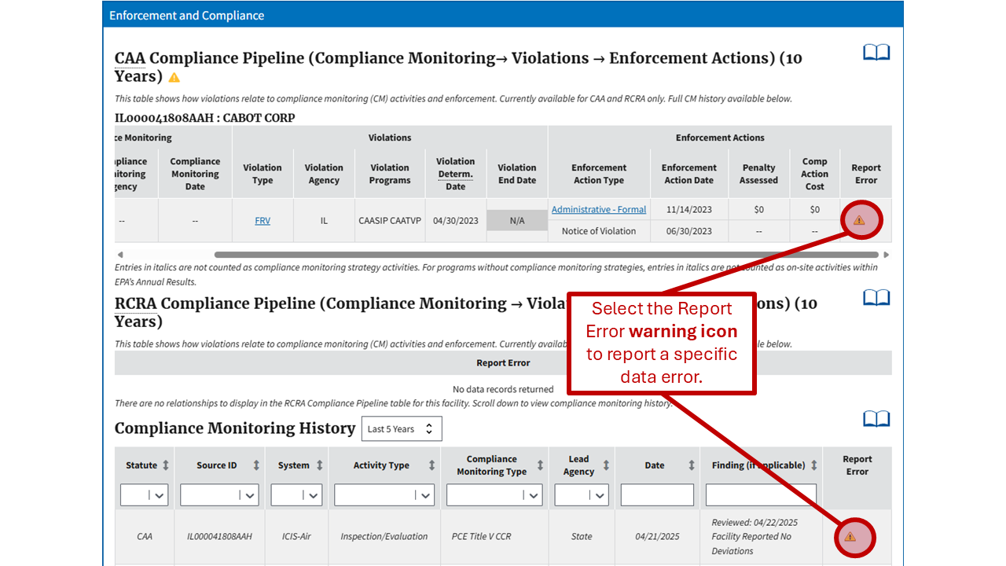Image resolution: width=1006 pixels, height=566 pixels.
Task: Click the right scroll arrow below the CAA table
Action: click(x=886, y=254)
